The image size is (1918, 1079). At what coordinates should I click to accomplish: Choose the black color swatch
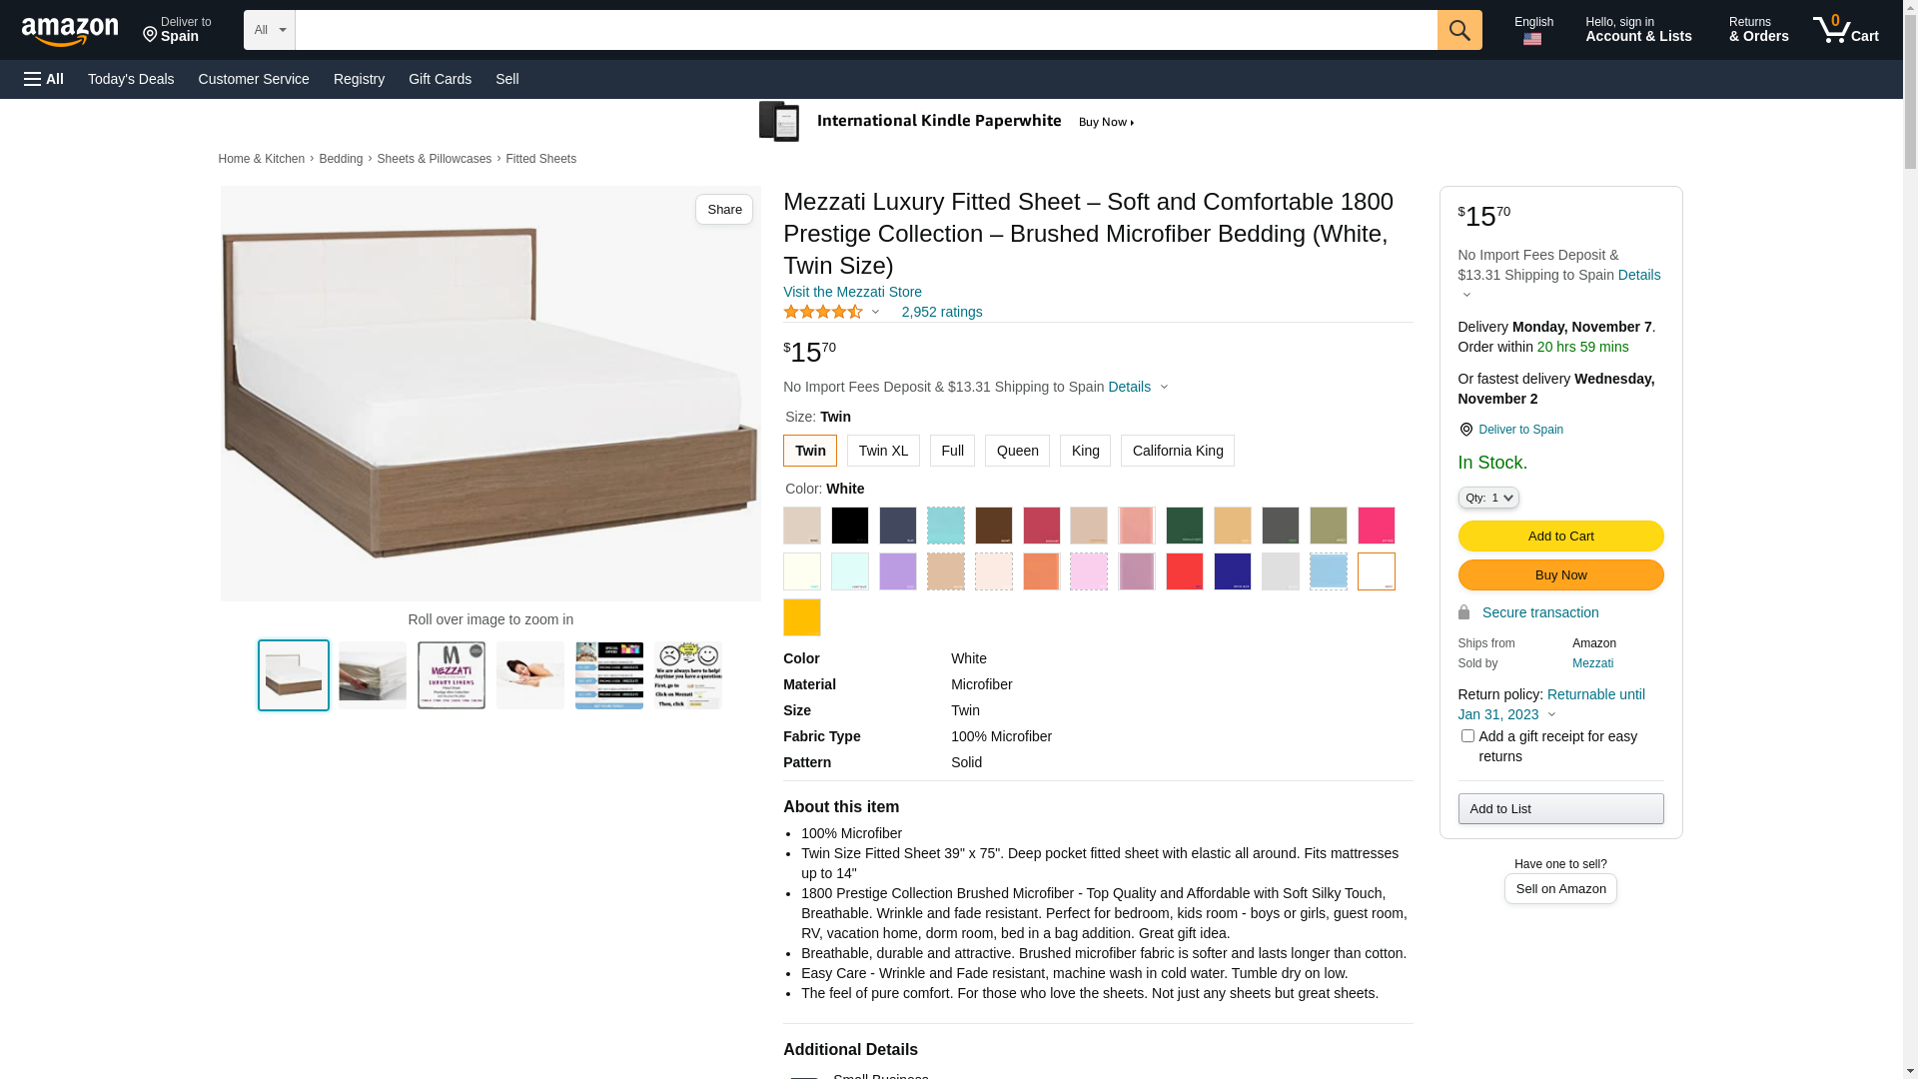[x=850, y=526]
